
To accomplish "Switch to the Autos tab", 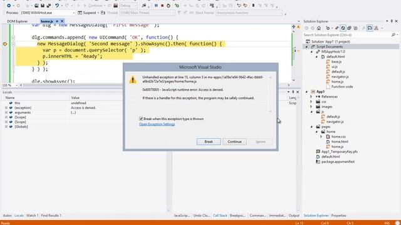I will [x=7, y=216].
